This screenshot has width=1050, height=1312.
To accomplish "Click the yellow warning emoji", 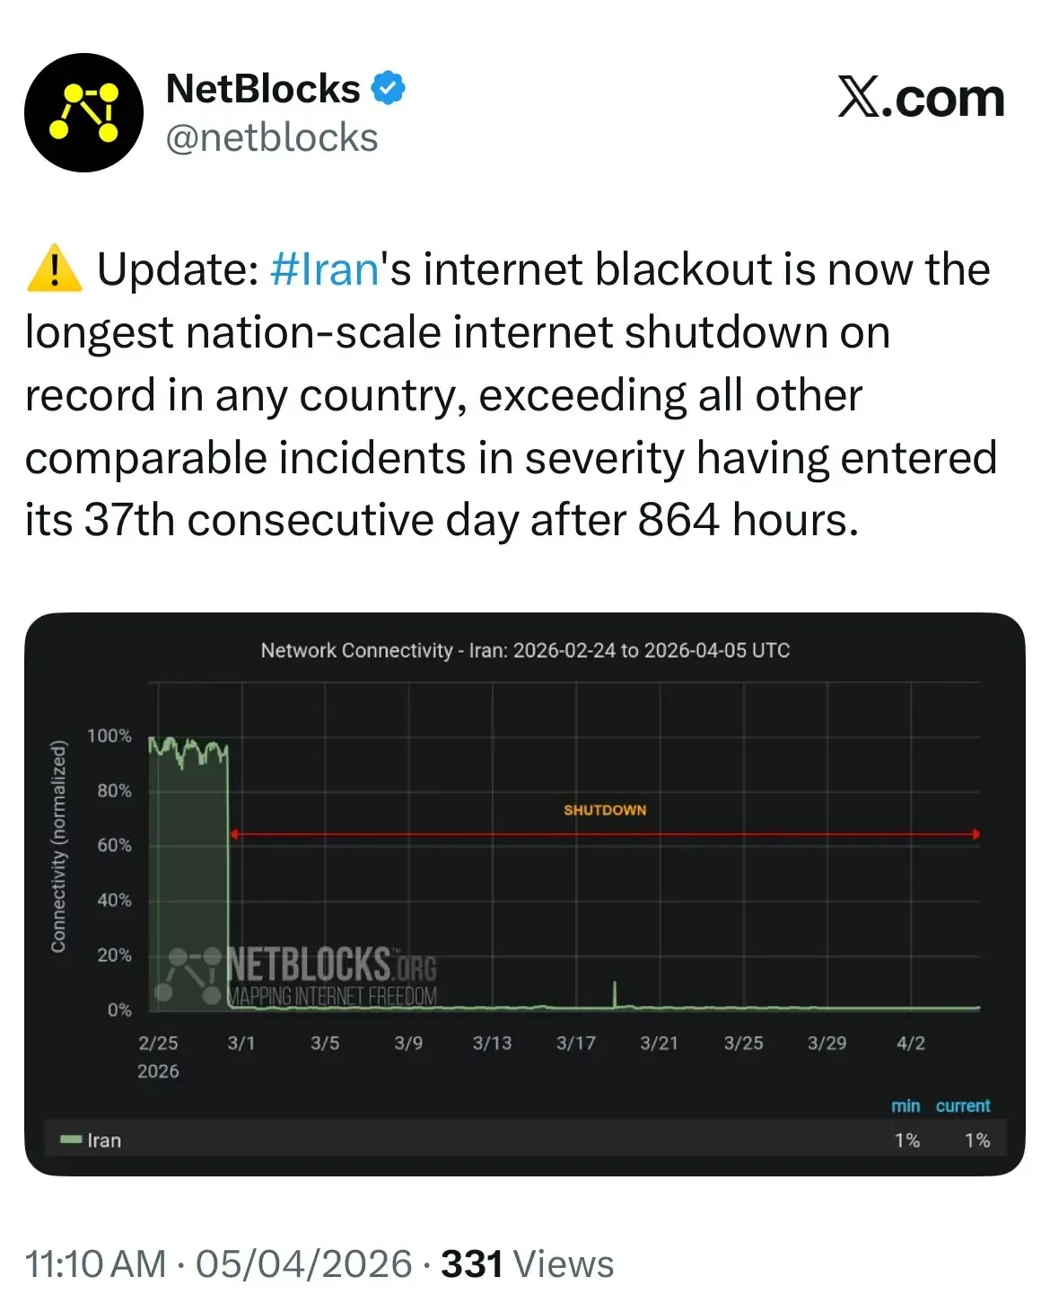I will point(55,269).
